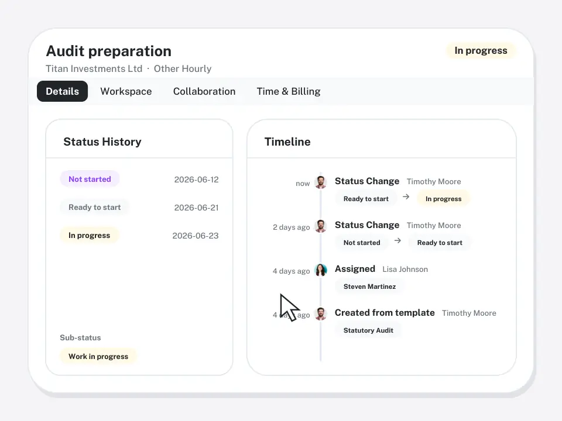Open the Collaboration tab
562x421 pixels.
pos(204,91)
